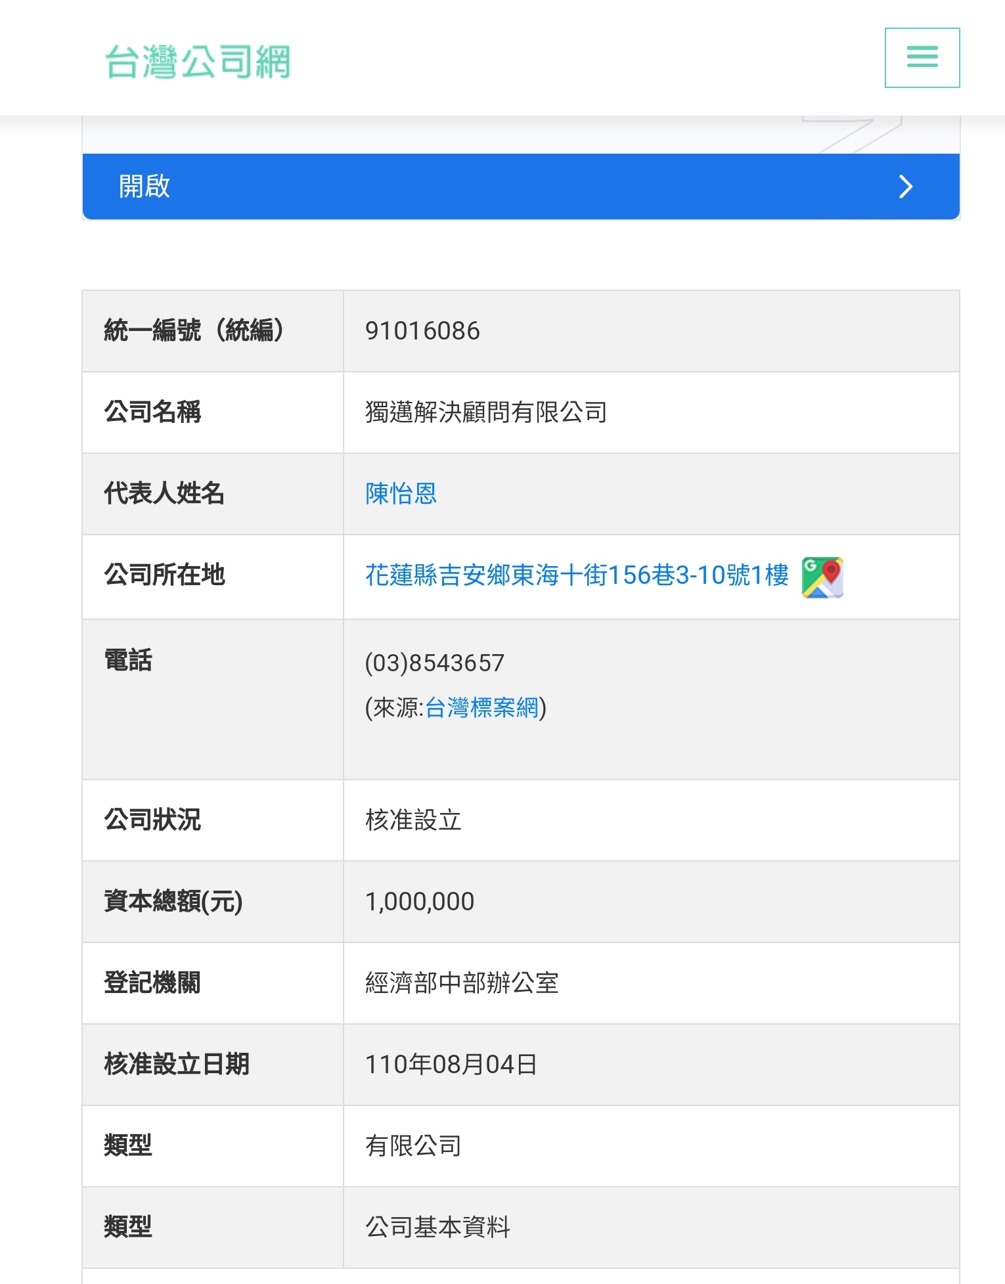Viewport: 1005px width, 1284px height.
Task: Click the 有限公司 type value
Action: [413, 1146]
